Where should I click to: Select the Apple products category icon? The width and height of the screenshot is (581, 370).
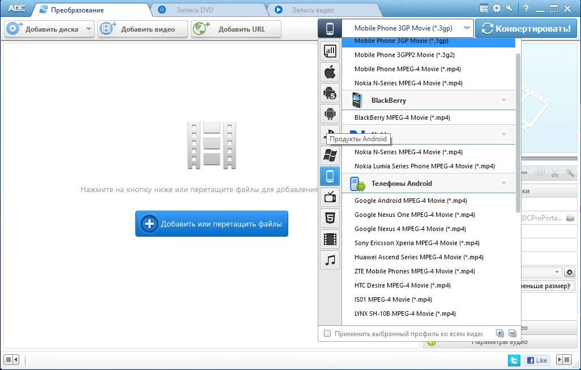pyautogui.click(x=330, y=72)
